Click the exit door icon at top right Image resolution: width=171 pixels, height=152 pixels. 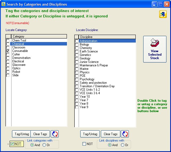(163, 14)
